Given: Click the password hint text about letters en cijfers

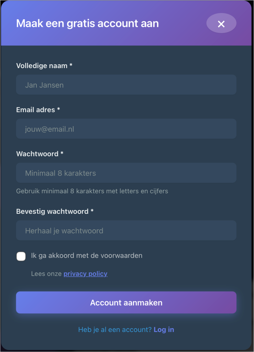Looking at the screenshot, I should pos(92,191).
